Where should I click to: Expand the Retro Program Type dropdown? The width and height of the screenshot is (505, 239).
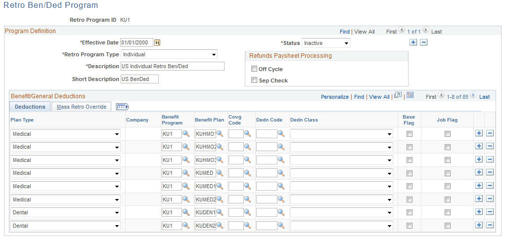[169, 54]
